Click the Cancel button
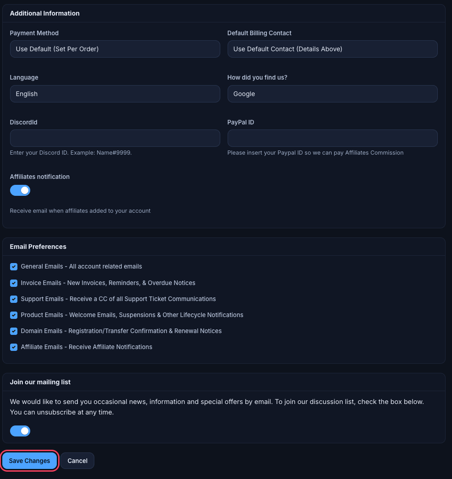This screenshot has height=479, width=452. click(x=77, y=461)
